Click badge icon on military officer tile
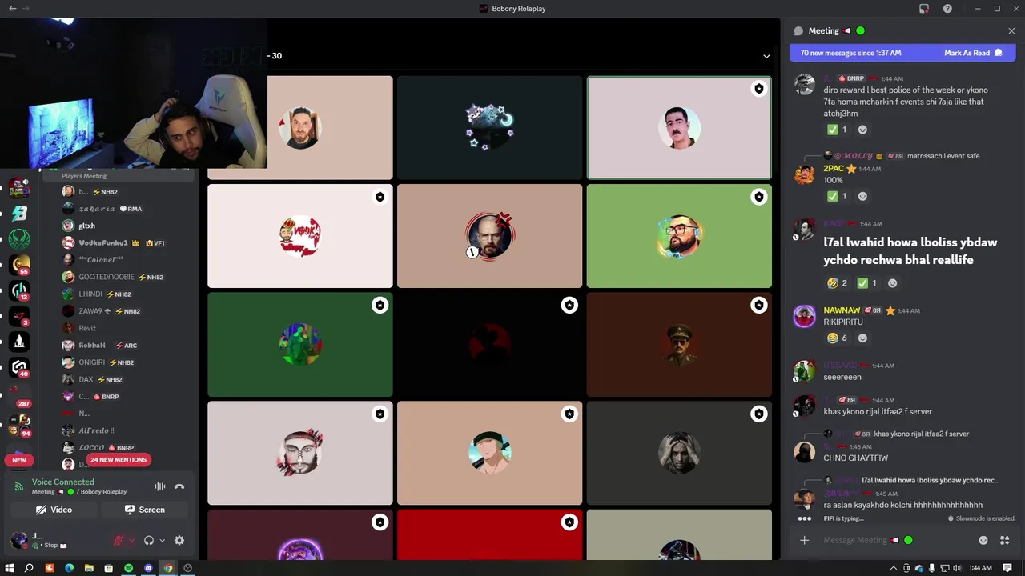Viewport: 1025px width, 576px height. point(758,305)
